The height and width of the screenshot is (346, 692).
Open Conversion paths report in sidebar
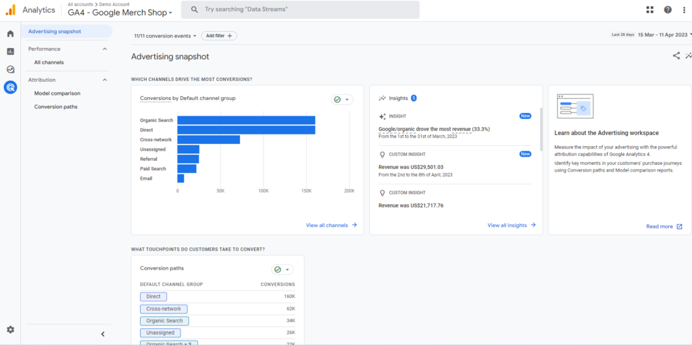[56, 106]
